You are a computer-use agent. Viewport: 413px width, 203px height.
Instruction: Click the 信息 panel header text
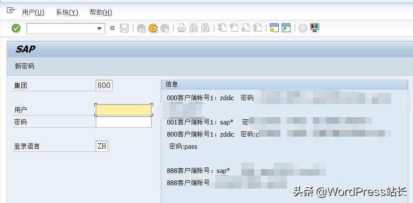172,85
